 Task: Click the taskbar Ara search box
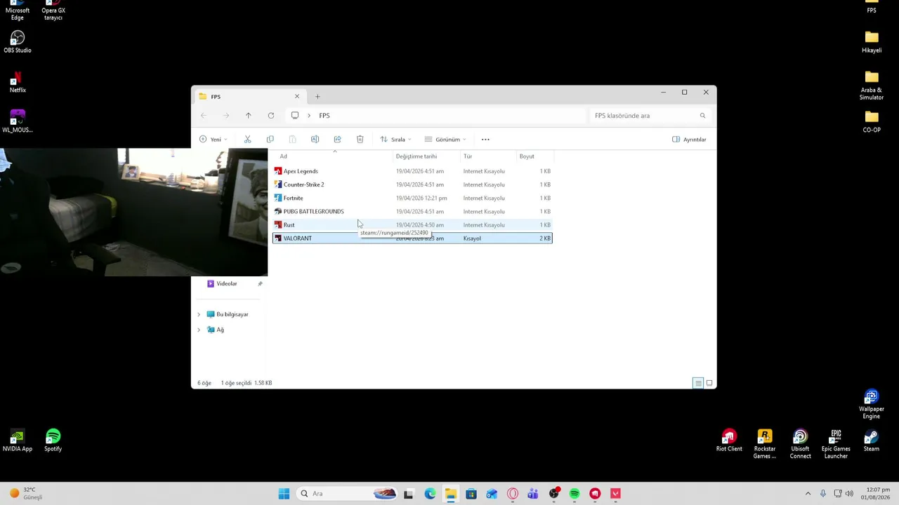348,494
